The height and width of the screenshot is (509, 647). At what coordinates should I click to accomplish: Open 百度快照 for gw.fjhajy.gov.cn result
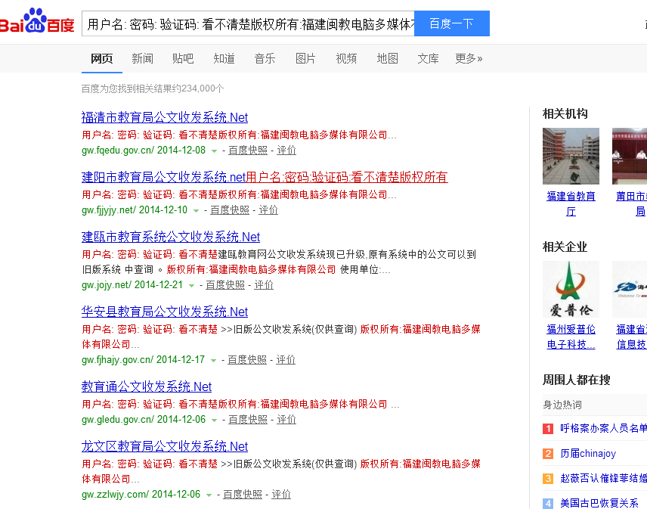(x=247, y=359)
